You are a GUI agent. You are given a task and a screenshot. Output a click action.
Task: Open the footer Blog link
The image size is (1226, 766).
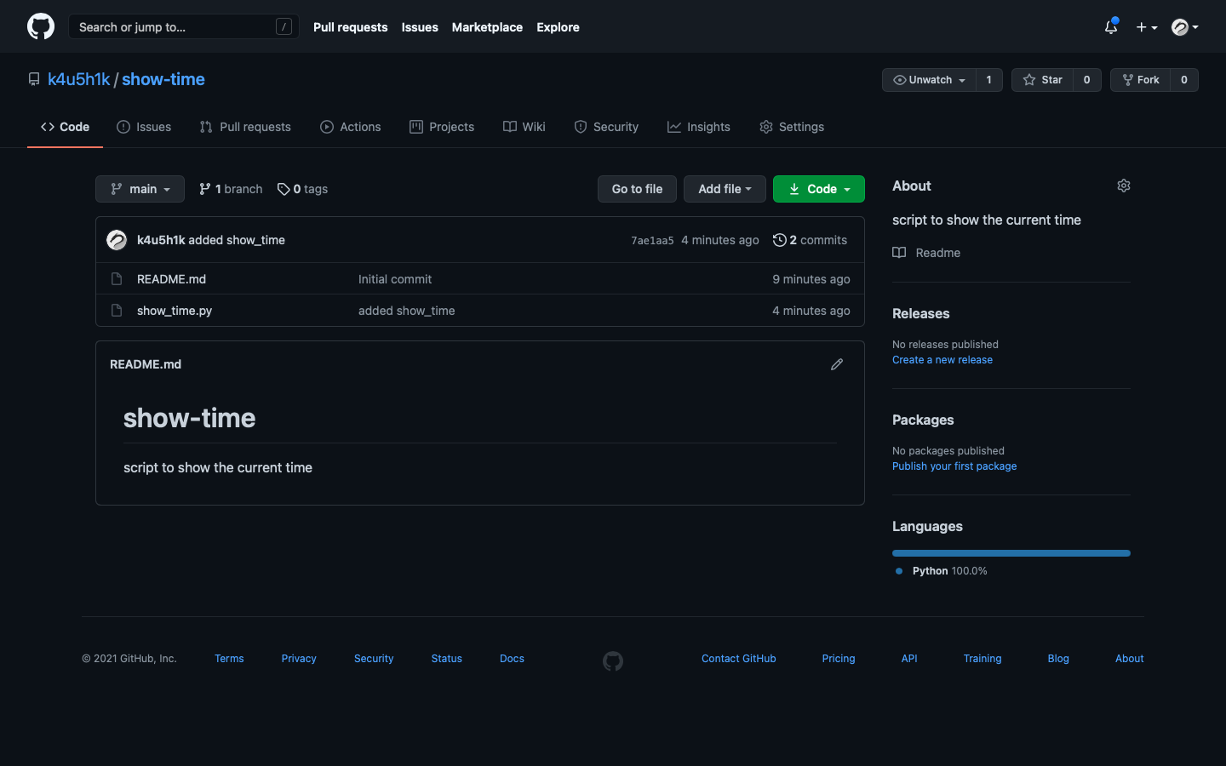click(x=1058, y=659)
